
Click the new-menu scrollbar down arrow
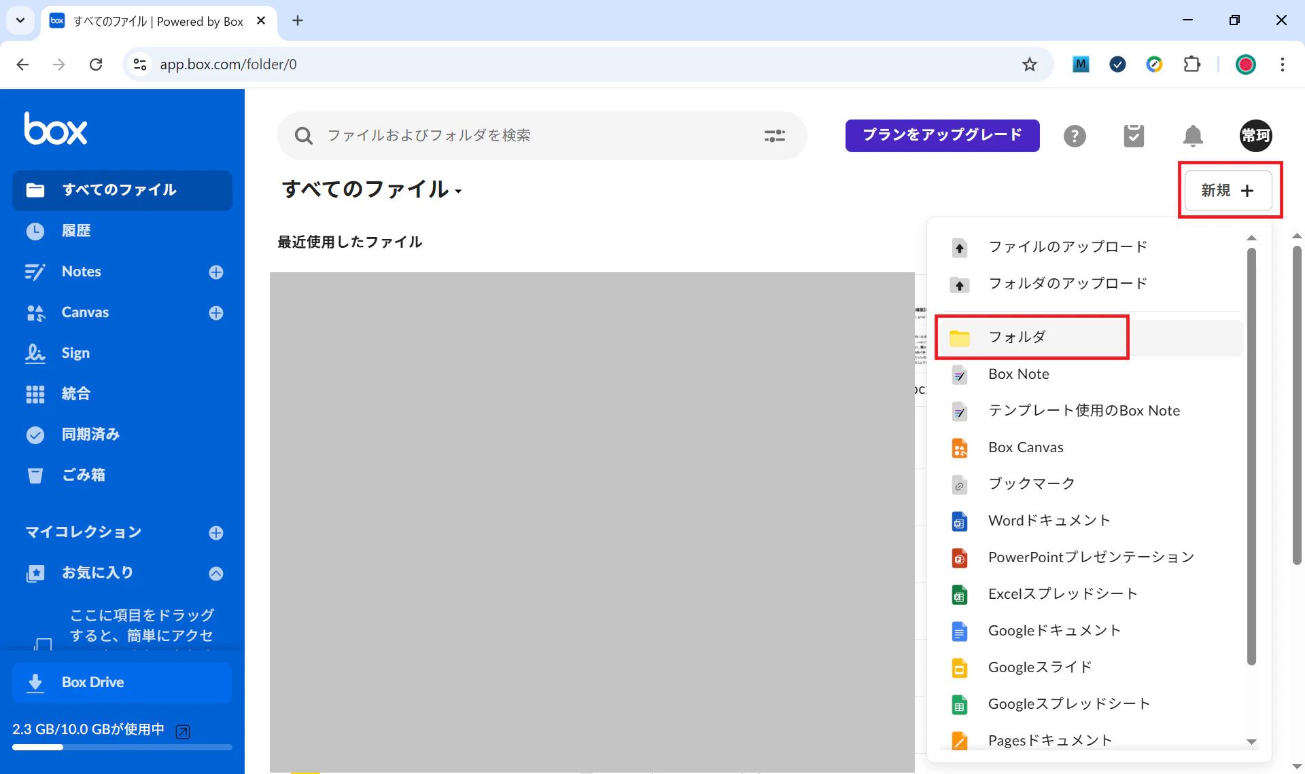(x=1251, y=742)
